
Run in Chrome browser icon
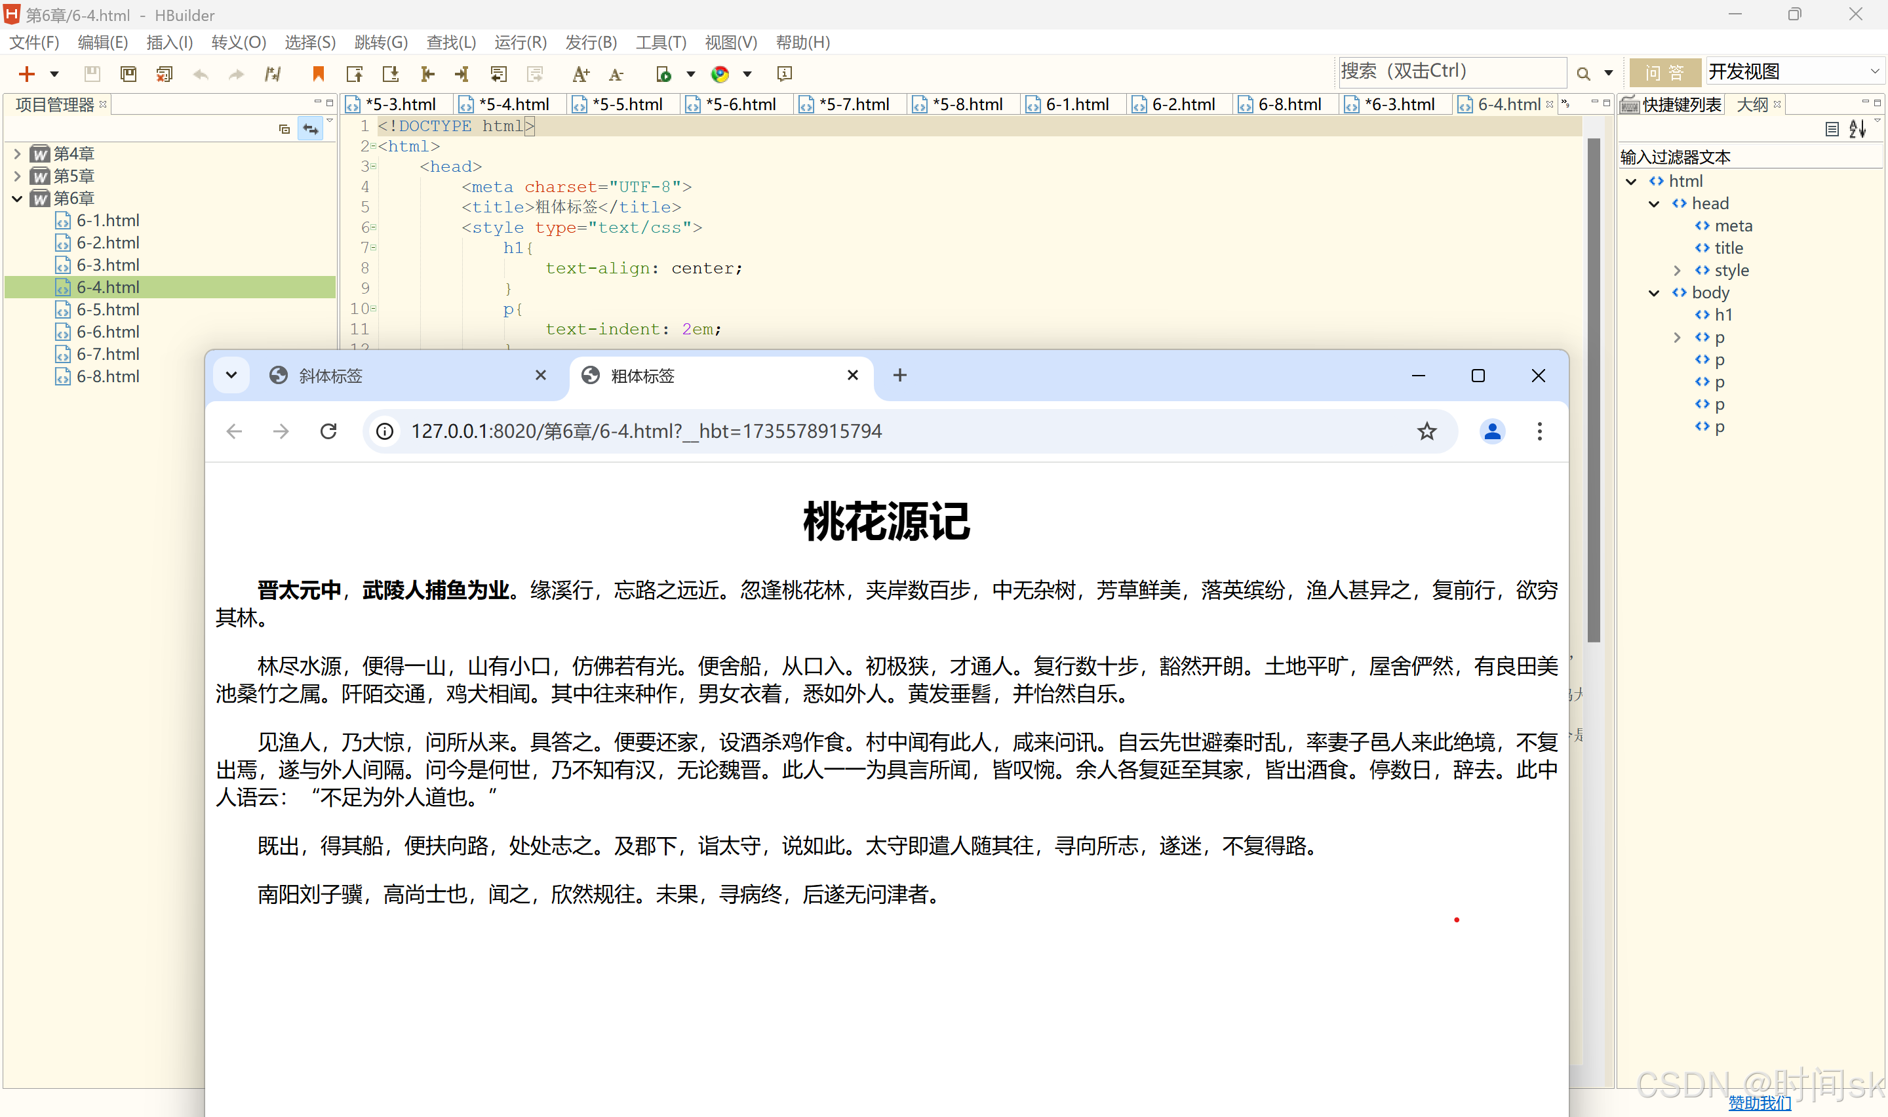pyautogui.click(x=720, y=74)
